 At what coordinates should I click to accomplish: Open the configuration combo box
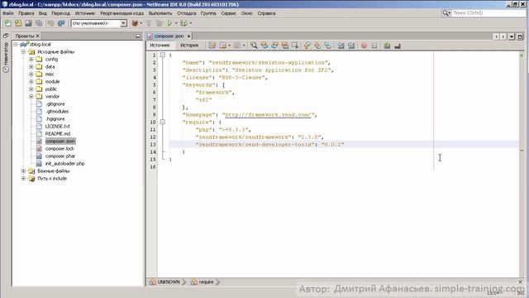[x=99, y=23]
